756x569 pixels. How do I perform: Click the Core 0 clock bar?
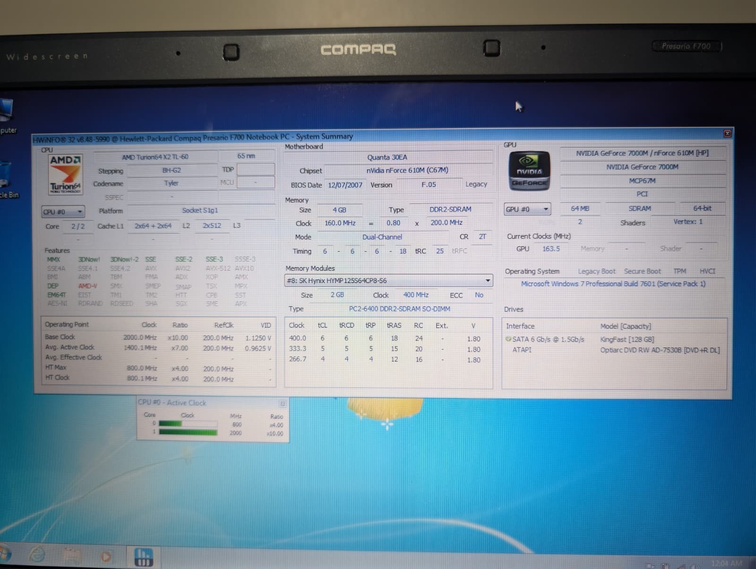coord(188,423)
